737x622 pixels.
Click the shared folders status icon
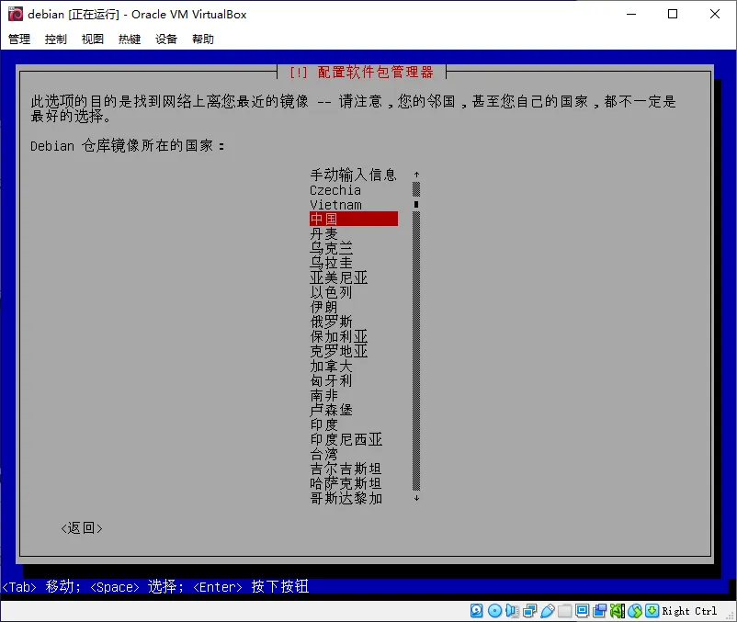tap(564, 611)
